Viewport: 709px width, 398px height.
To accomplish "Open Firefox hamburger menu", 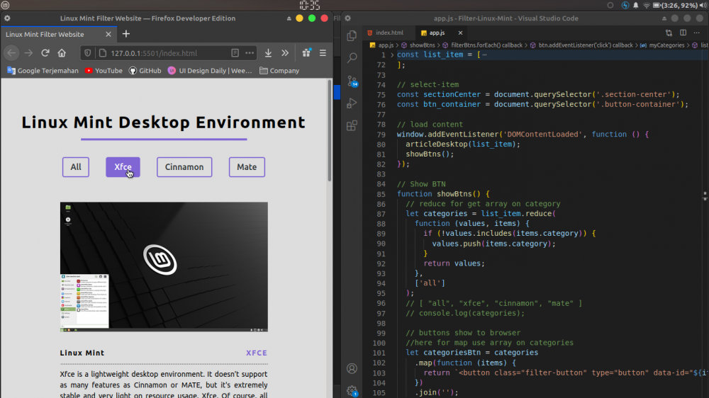I will click(x=323, y=53).
